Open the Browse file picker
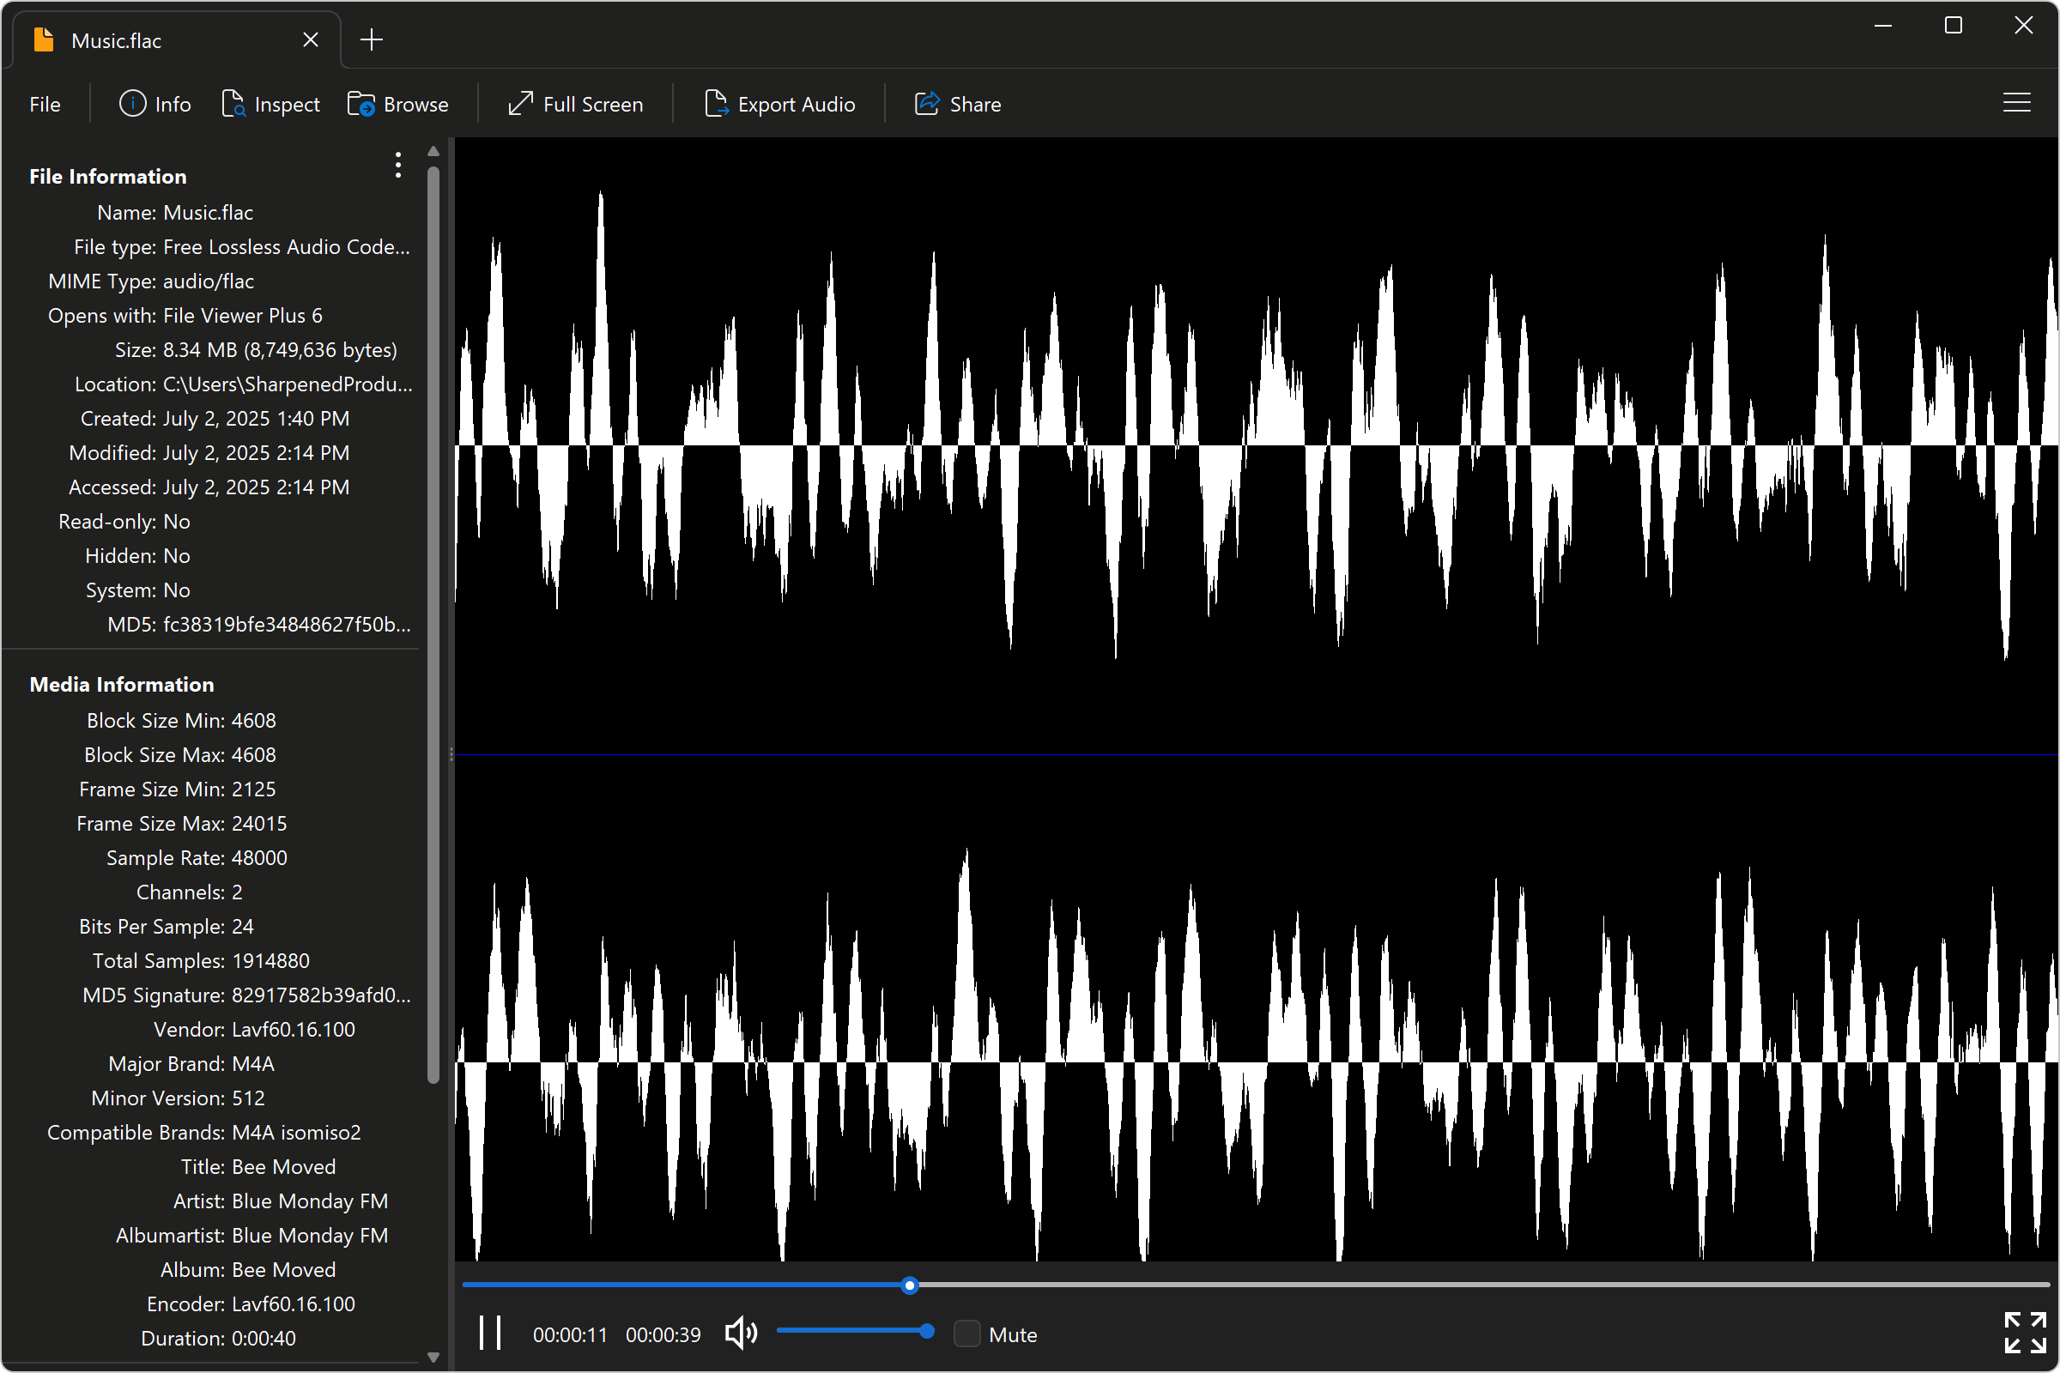This screenshot has height=1373, width=2060. pyautogui.click(x=398, y=103)
